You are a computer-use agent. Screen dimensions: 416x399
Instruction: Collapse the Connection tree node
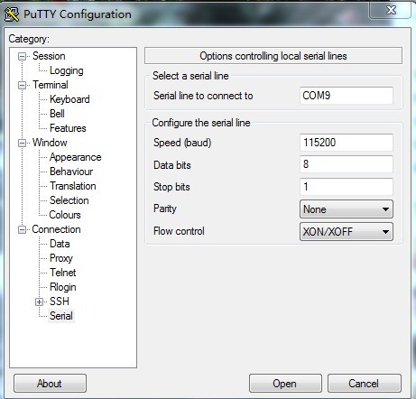click(22, 229)
